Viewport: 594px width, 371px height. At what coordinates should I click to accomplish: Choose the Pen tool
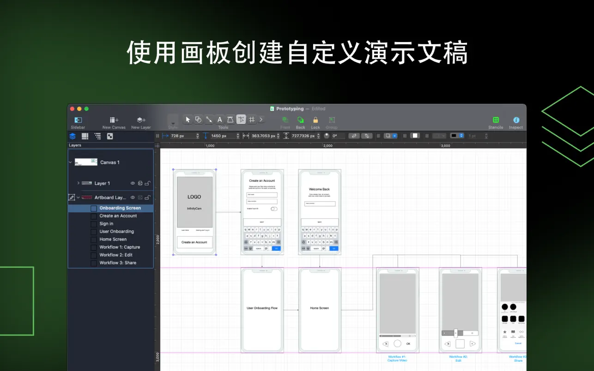click(230, 120)
